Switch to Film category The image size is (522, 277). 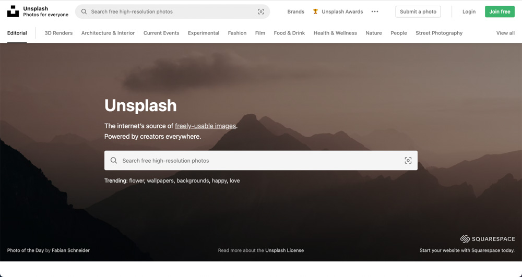[260, 33]
